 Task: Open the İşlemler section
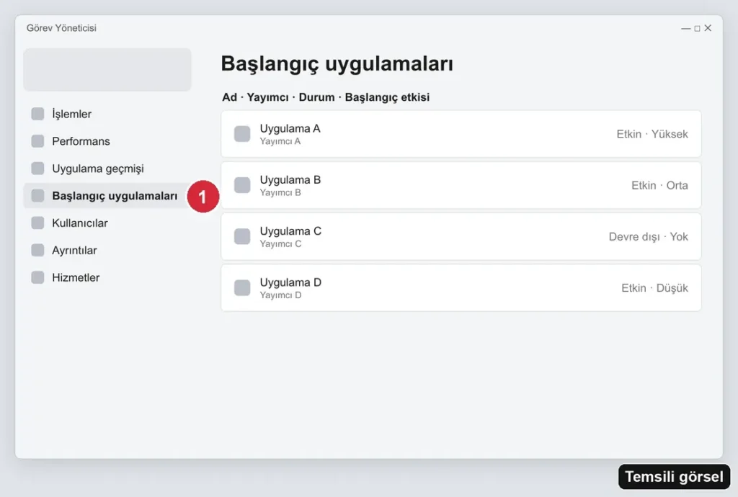[107, 114]
